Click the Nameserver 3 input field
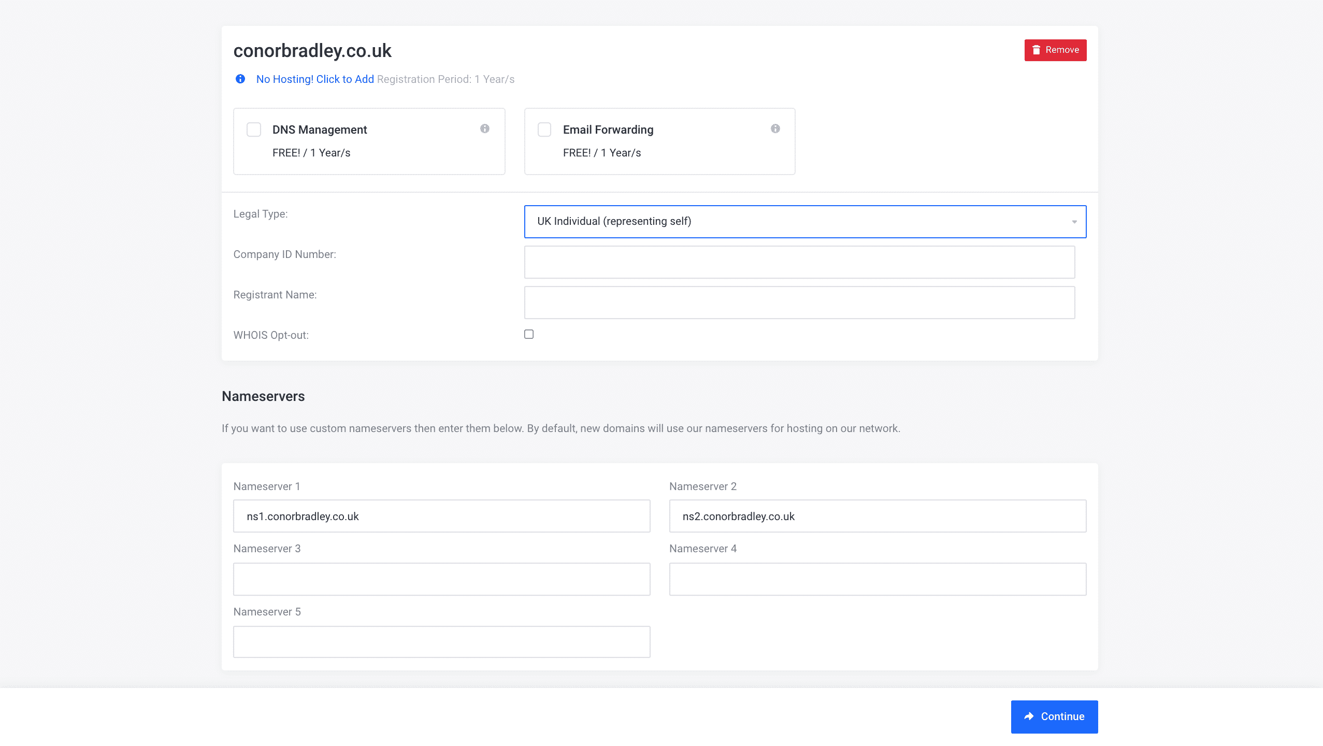The width and height of the screenshot is (1323, 746). (x=441, y=579)
